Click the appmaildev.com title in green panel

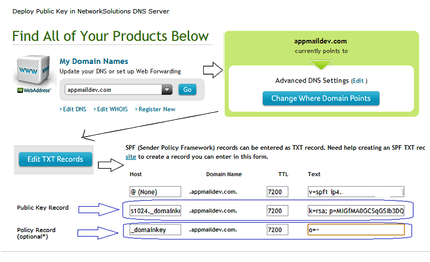(320, 41)
